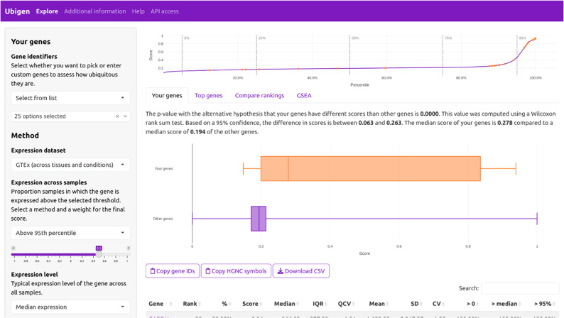Click the clipboard icon in Copy gene IDs
The image size is (564, 318).
(153, 271)
